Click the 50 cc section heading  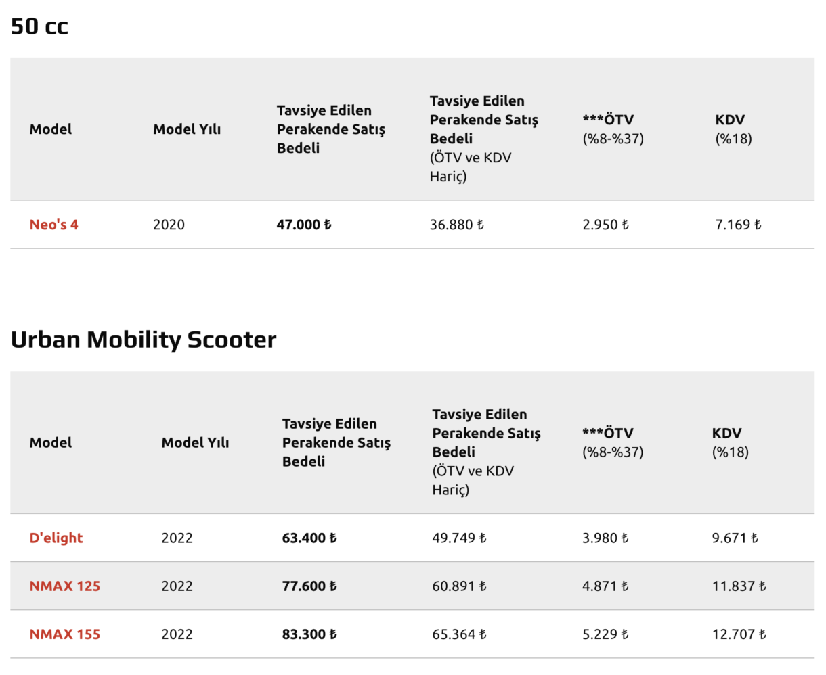[x=39, y=26]
